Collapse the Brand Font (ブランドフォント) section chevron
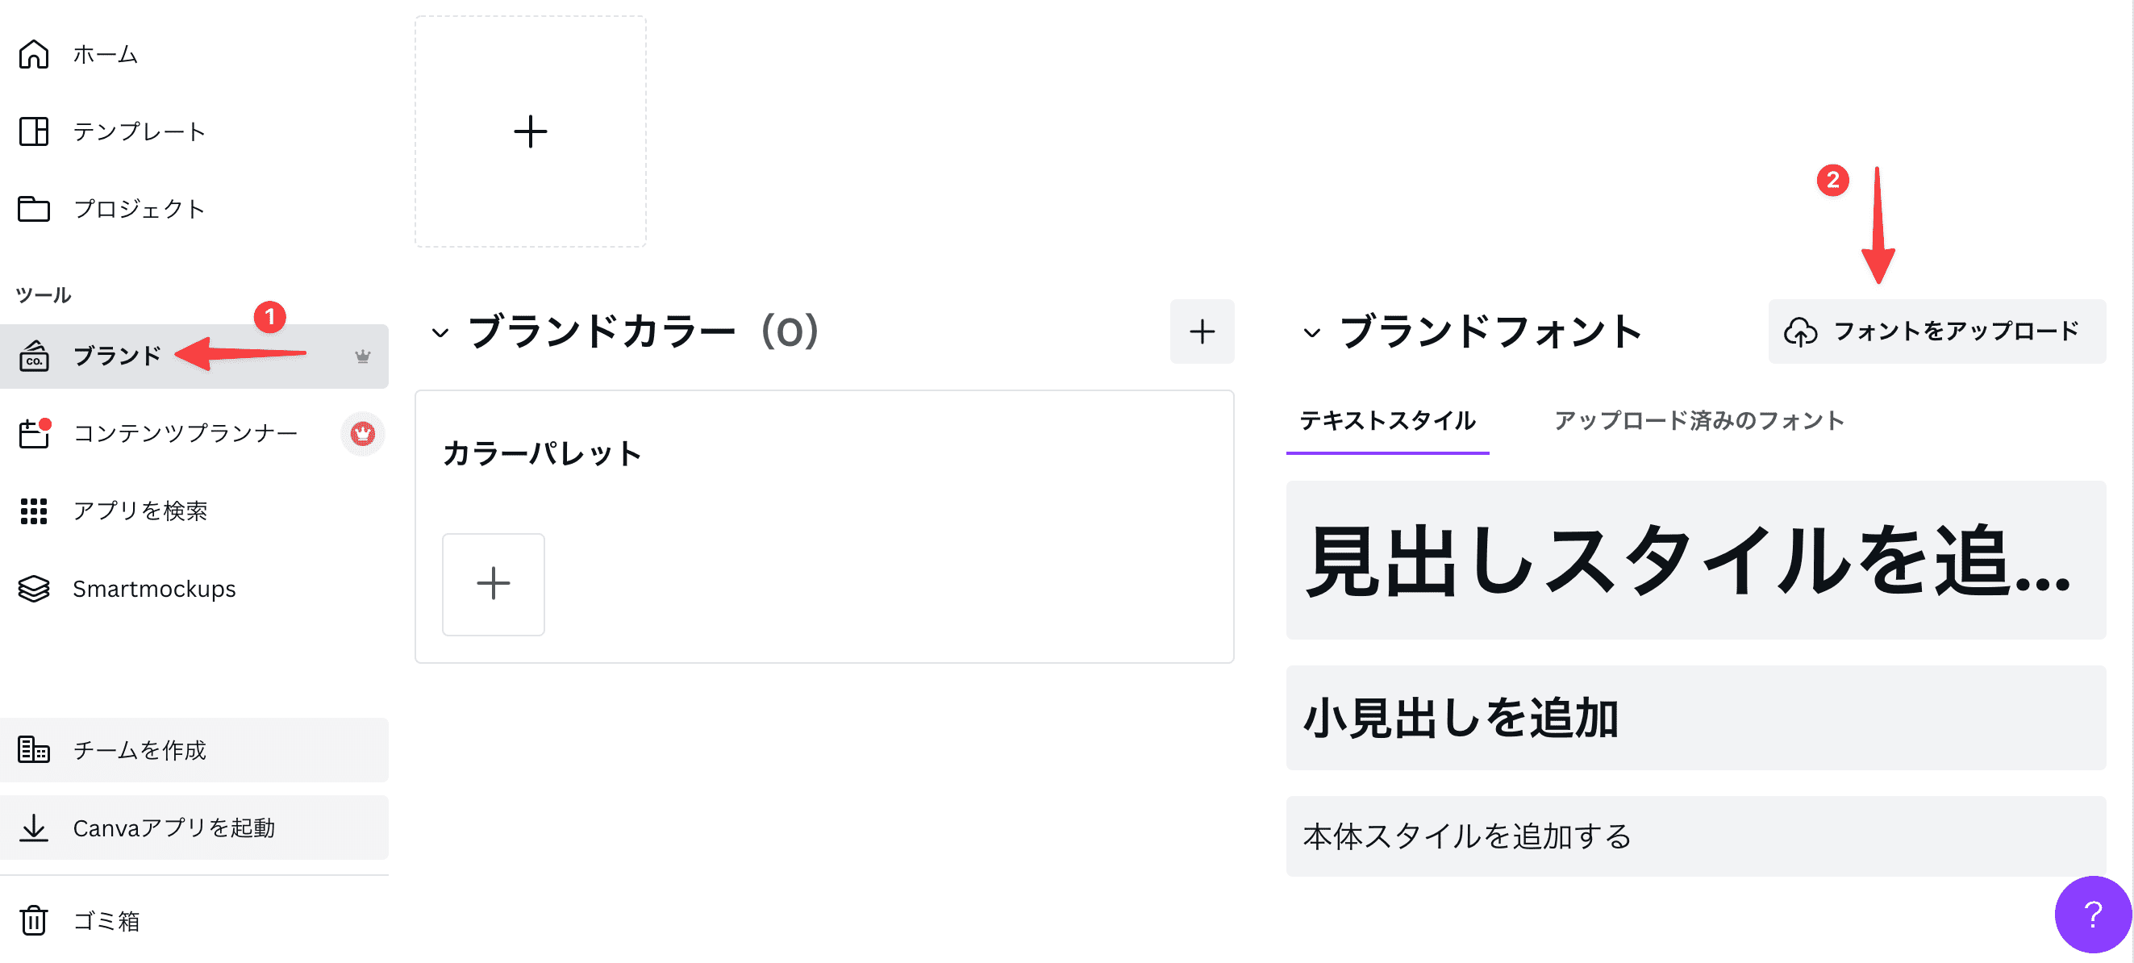The width and height of the screenshot is (2134, 963). [1311, 332]
